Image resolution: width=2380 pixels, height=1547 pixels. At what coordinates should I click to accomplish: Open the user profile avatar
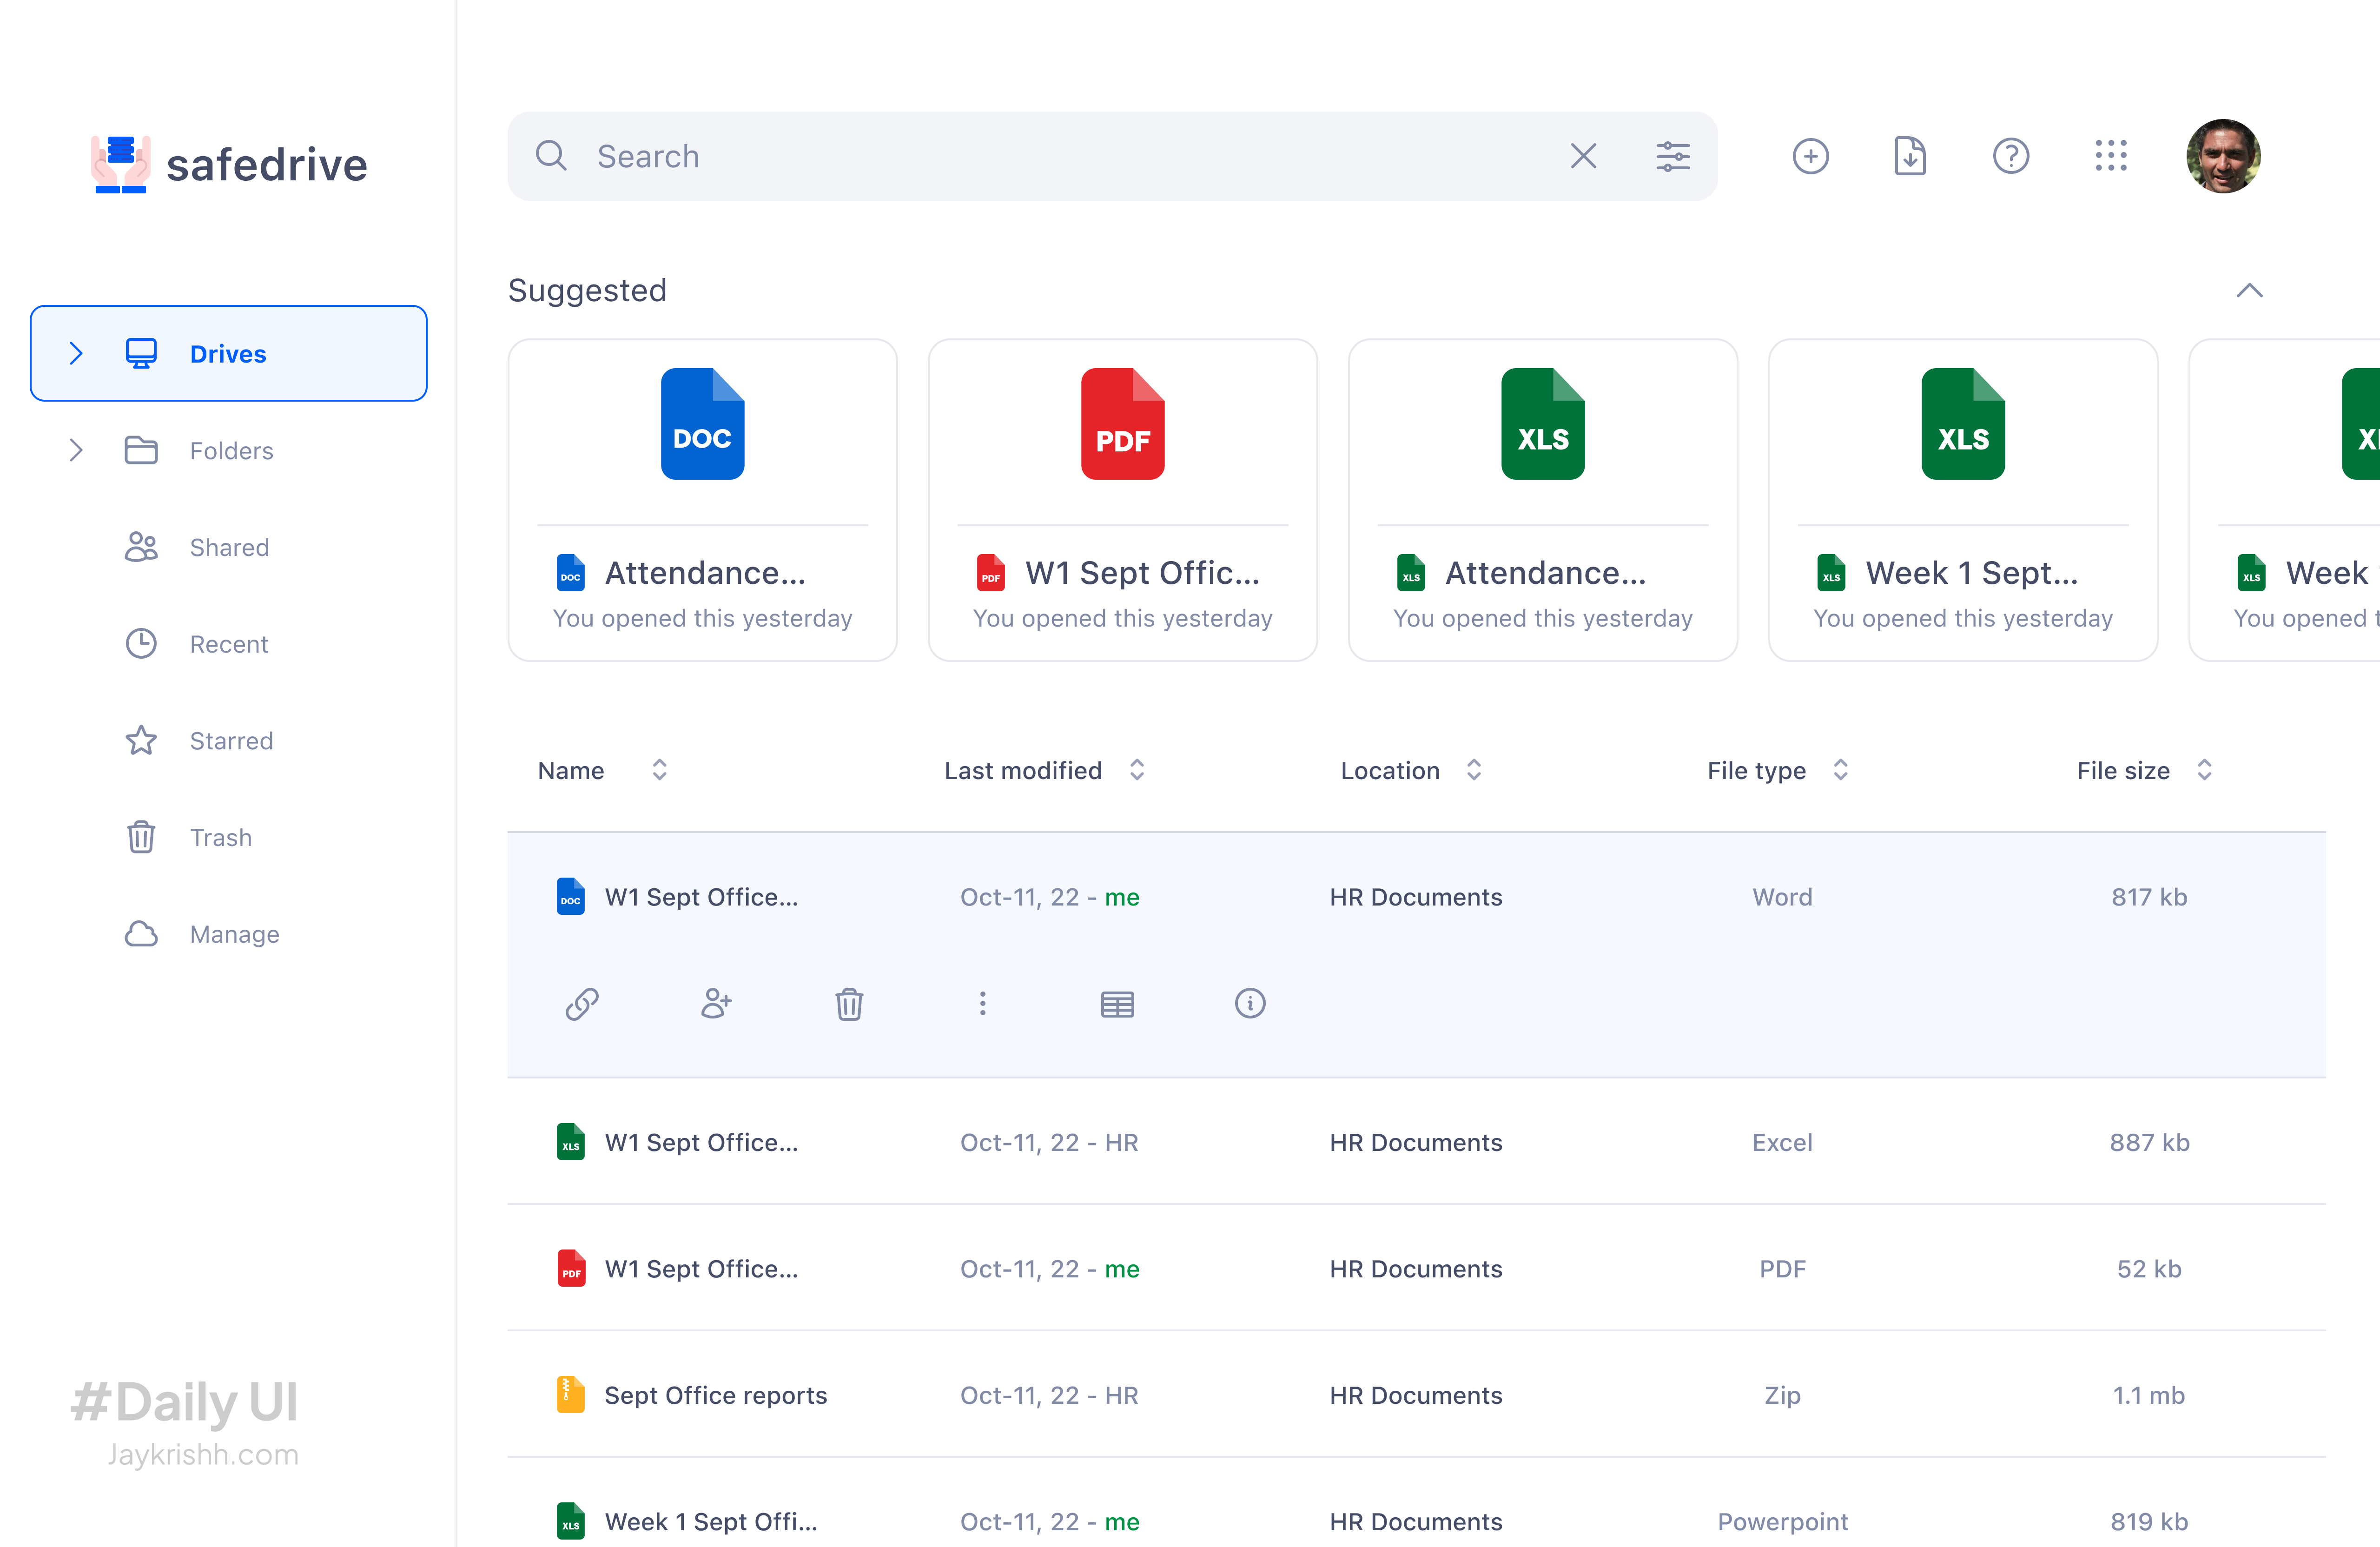pyautogui.click(x=2223, y=156)
